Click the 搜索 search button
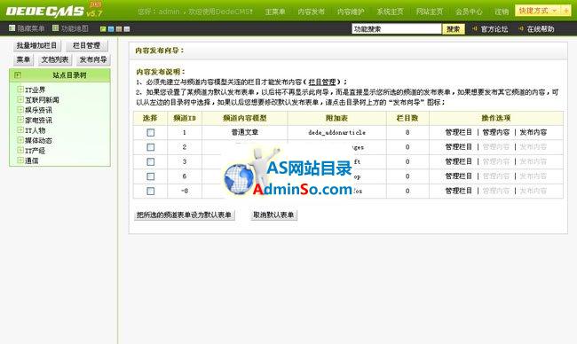577x344 pixels. coord(454,29)
